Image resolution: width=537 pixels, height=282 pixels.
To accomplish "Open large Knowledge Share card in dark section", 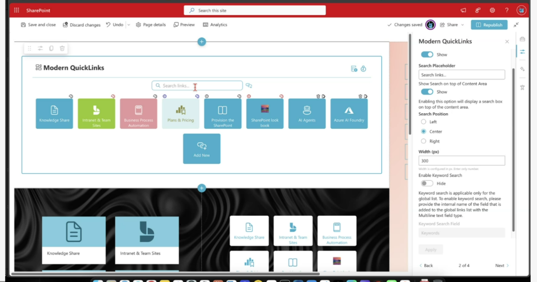I will coord(74,240).
